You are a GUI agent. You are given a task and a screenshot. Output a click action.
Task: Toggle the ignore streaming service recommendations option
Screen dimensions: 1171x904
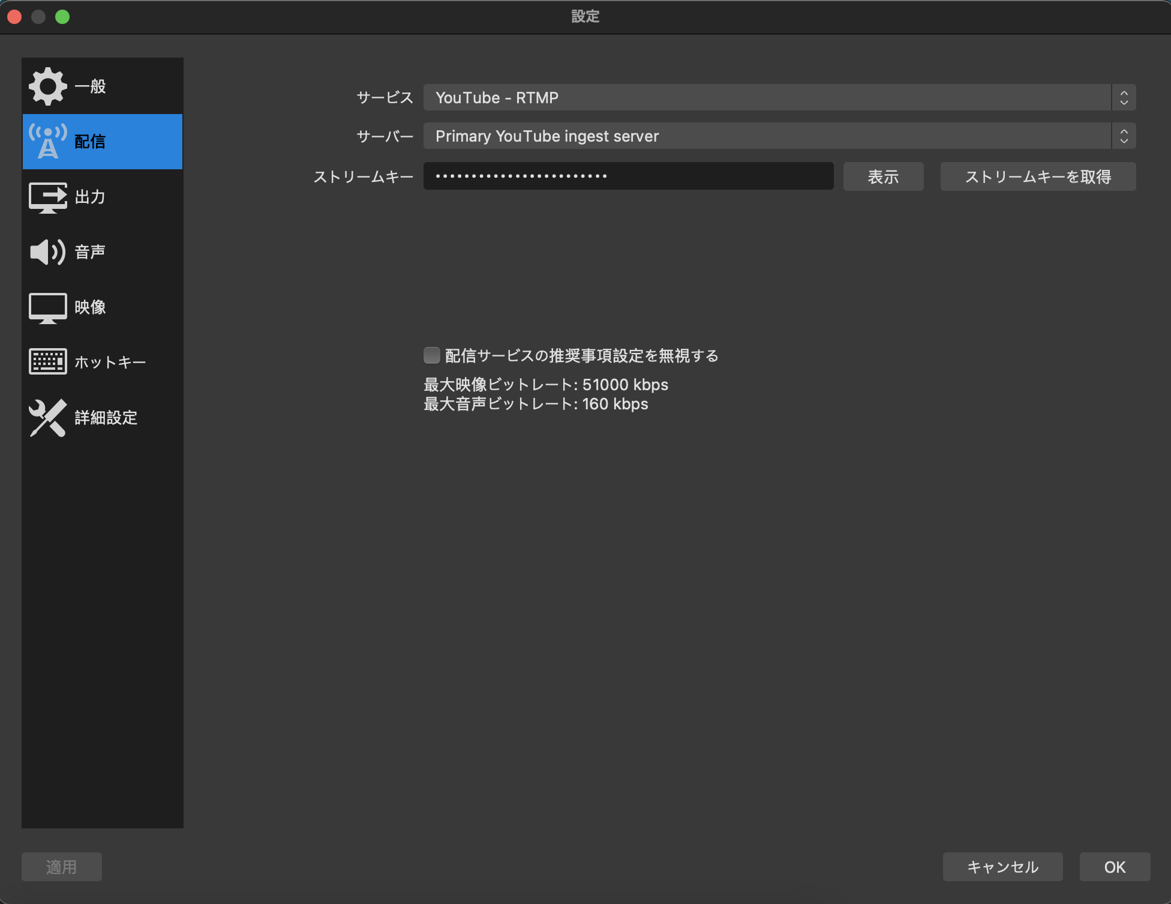[431, 355]
